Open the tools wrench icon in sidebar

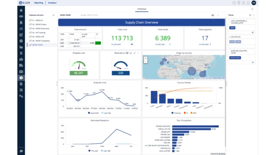pyautogui.click(x=21, y=90)
